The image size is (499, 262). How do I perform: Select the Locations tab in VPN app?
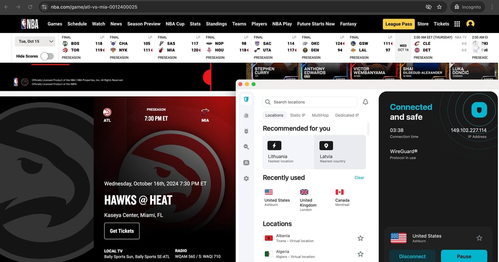coord(274,115)
